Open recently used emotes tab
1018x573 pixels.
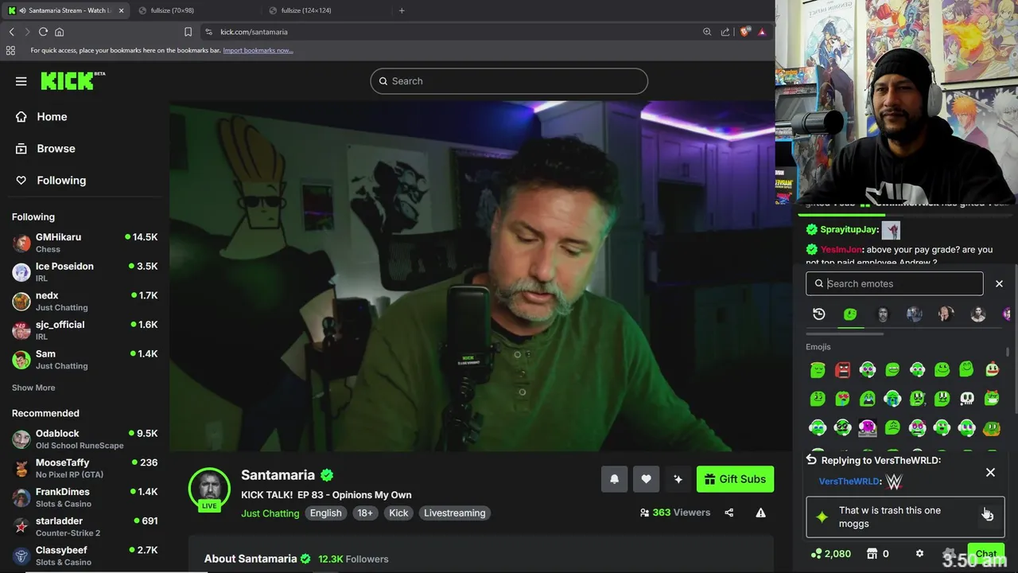coord(818,314)
